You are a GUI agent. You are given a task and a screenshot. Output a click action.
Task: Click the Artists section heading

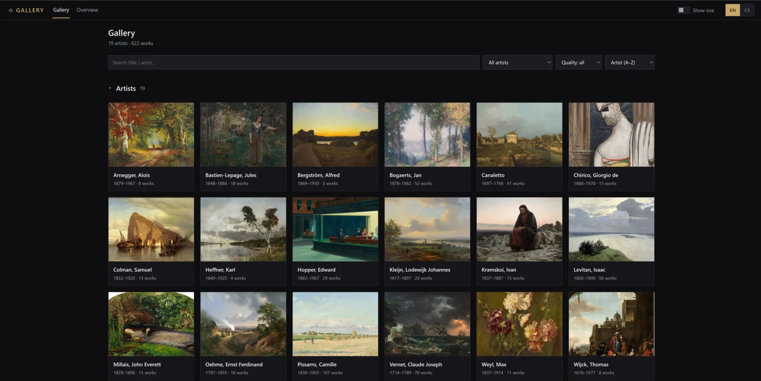point(126,88)
